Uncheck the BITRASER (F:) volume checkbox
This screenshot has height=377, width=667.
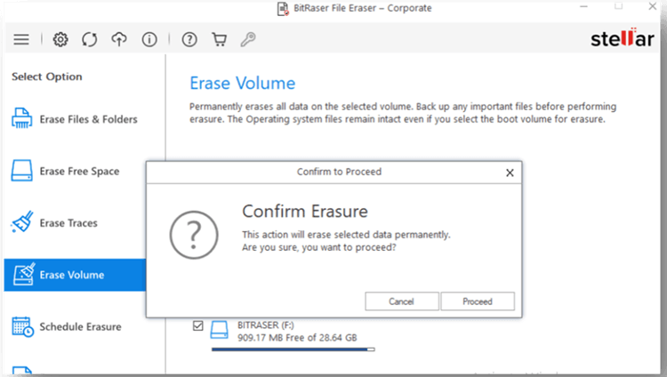198,326
